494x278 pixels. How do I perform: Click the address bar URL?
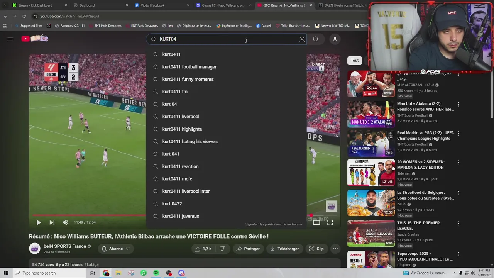pos(69,16)
